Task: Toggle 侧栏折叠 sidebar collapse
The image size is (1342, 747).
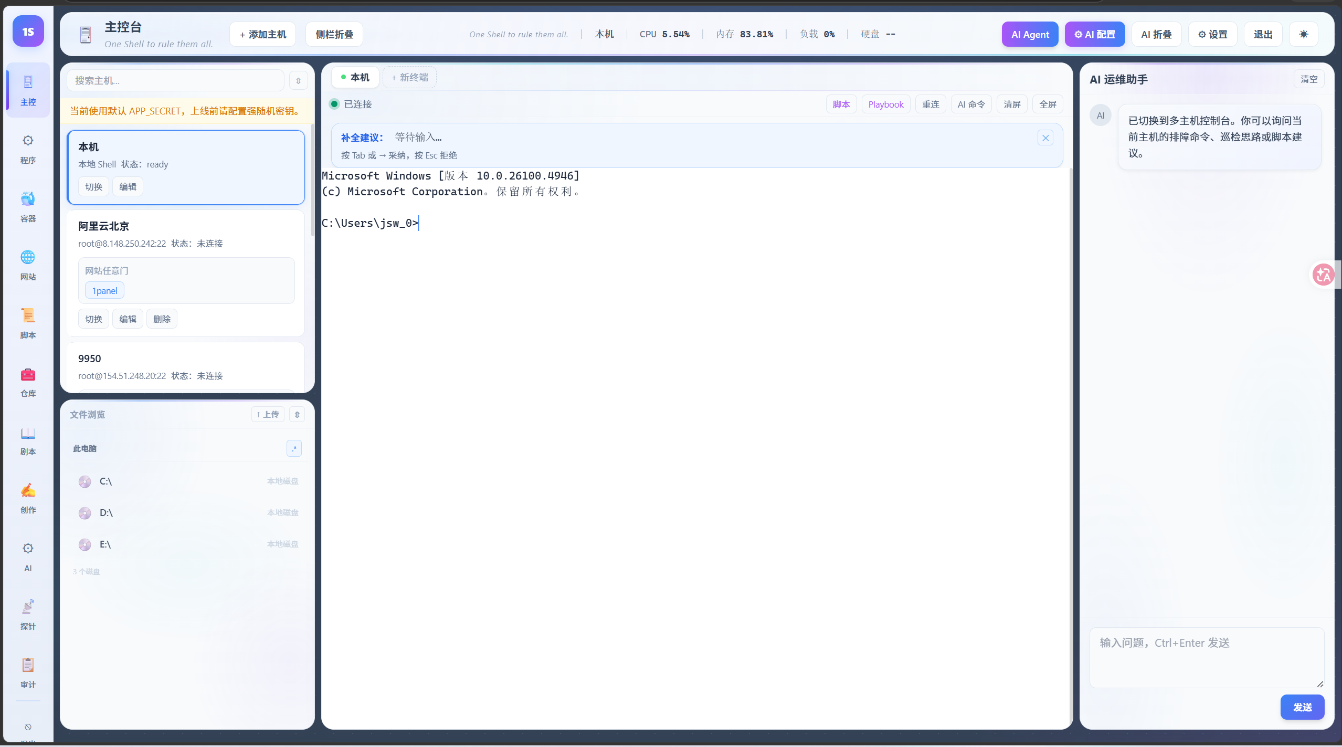Action: 334,34
